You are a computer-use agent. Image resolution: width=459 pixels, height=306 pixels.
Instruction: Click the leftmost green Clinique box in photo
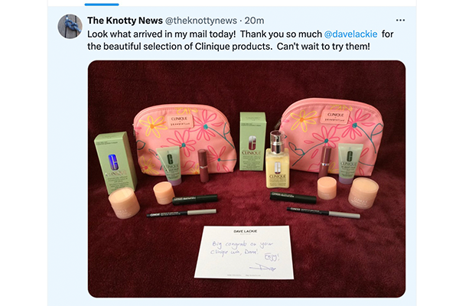[x=116, y=162]
